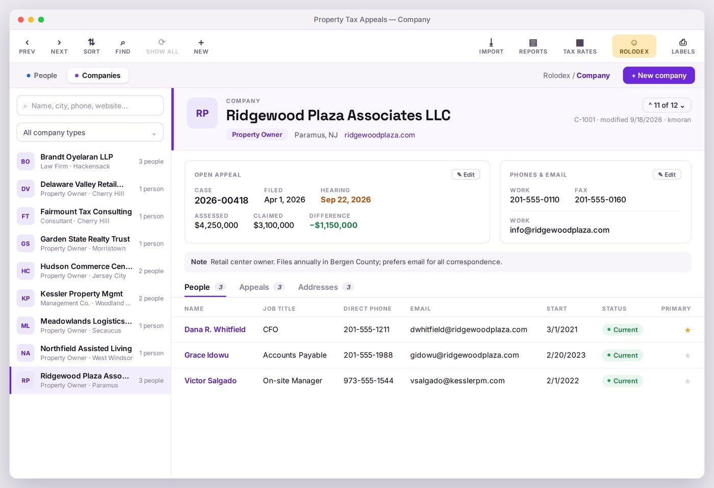The width and height of the screenshot is (714, 488).
Task: Click direct phone 973-555-1544
Action: [368, 381]
